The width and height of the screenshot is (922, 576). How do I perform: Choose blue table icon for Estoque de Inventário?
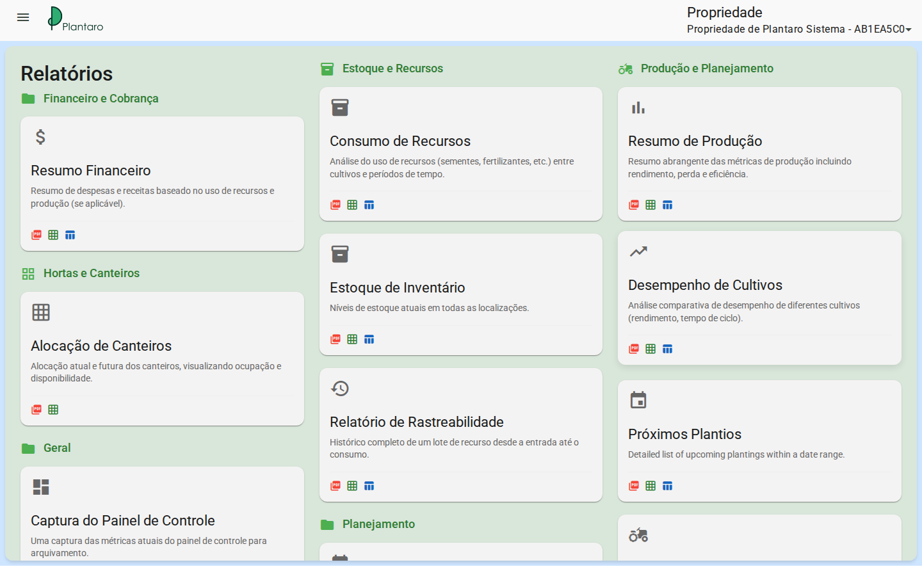[x=369, y=339]
